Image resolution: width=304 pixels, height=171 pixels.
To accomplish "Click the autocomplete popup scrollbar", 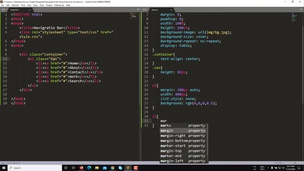I will pos(208,140).
